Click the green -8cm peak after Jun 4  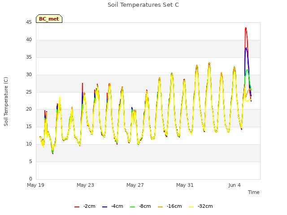[247, 70]
